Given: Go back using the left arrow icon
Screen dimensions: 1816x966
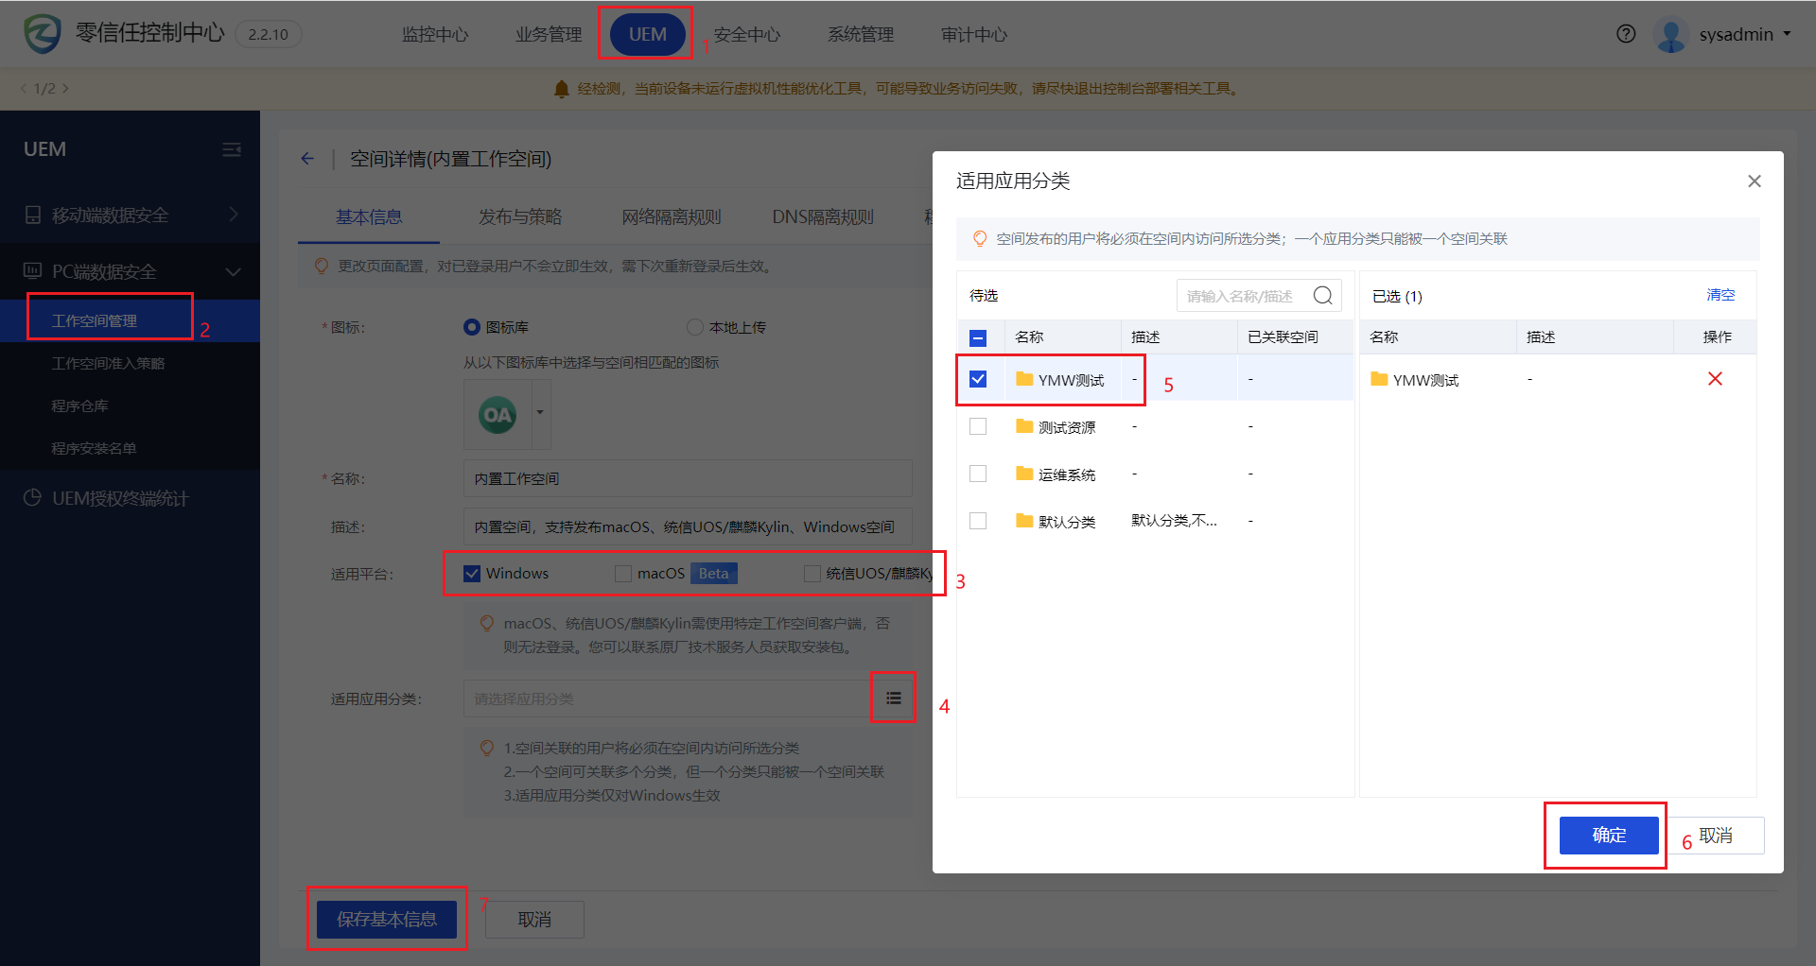Looking at the screenshot, I should click(x=307, y=159).
